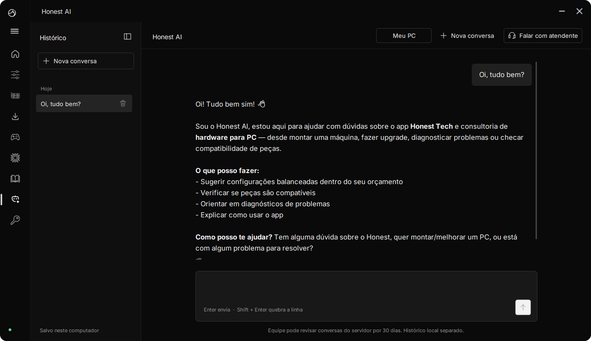This screenshot has width=591, height=341.
Task: Click 'Explicar como usar o app' line
Action: click(239, 215)
